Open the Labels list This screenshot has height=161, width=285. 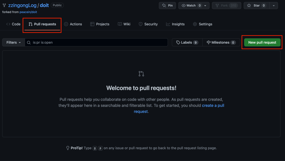click(x=187, y=42)
